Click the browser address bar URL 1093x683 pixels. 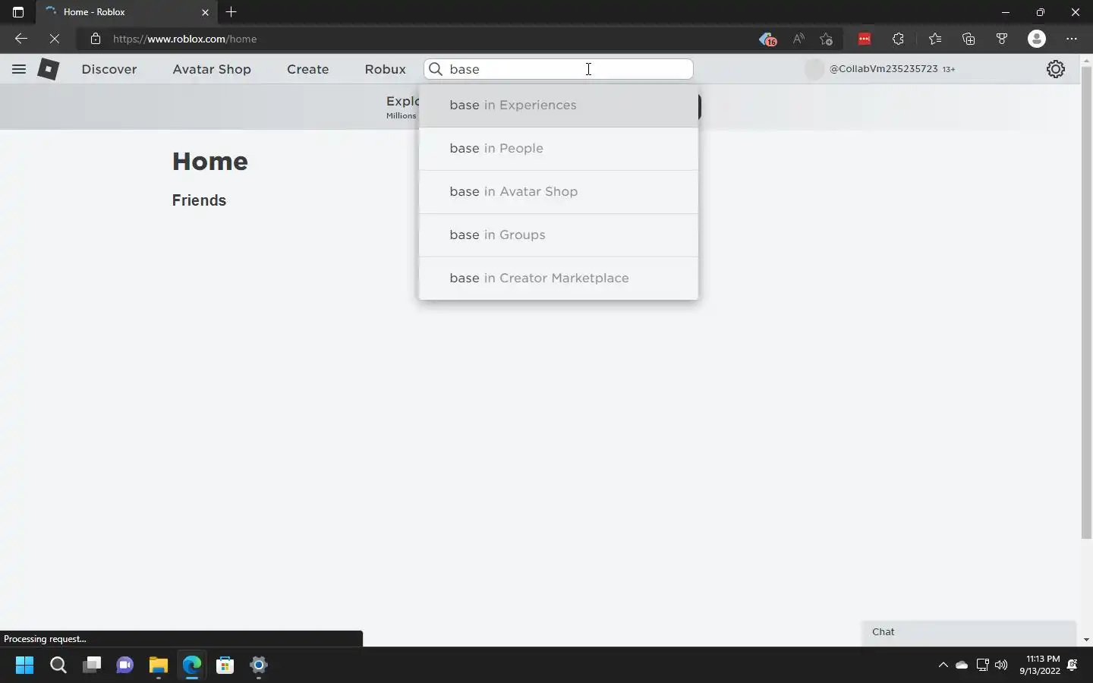185,39
